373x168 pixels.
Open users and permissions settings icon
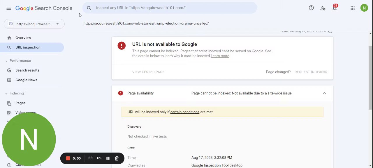pyautogui.click(x=323, y=8)
